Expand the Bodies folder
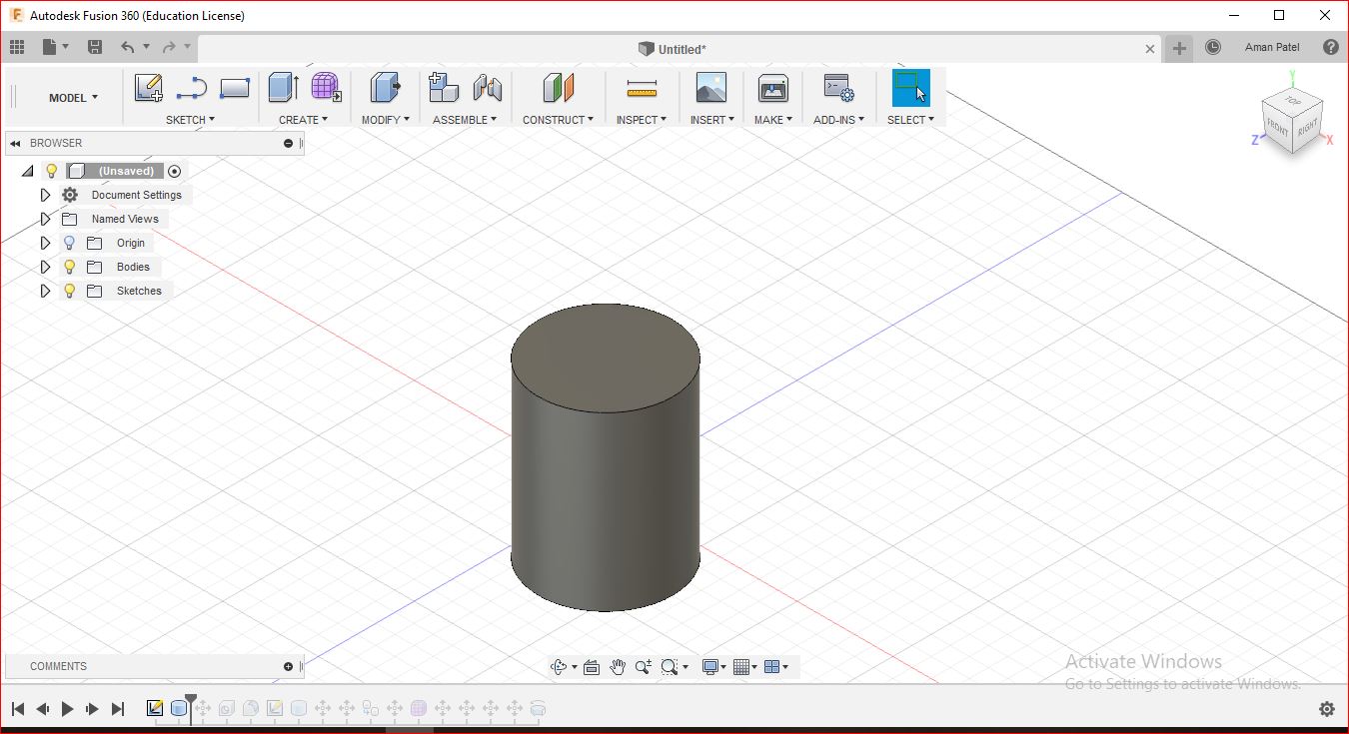Screen dimensions: 1349x734 [44, 267]
